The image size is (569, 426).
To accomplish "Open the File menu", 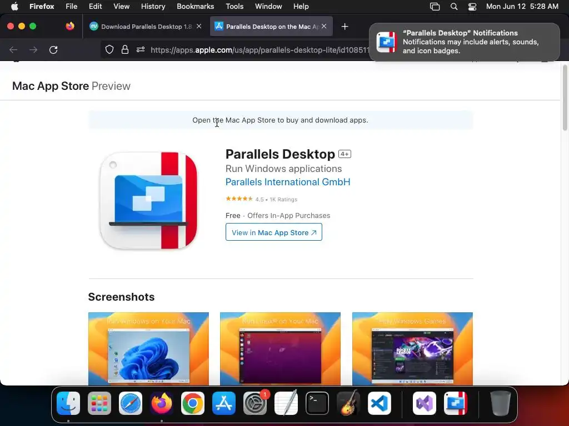I will (72, 6).
